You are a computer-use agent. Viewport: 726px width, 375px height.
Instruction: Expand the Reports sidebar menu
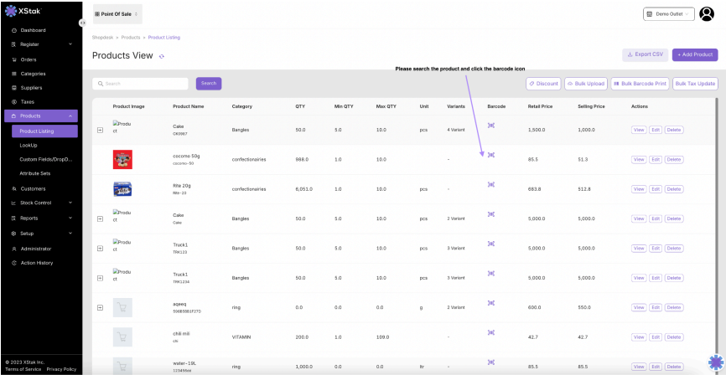[41, 218]
